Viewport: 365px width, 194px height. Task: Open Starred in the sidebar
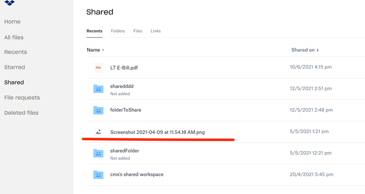click(15, 67)
